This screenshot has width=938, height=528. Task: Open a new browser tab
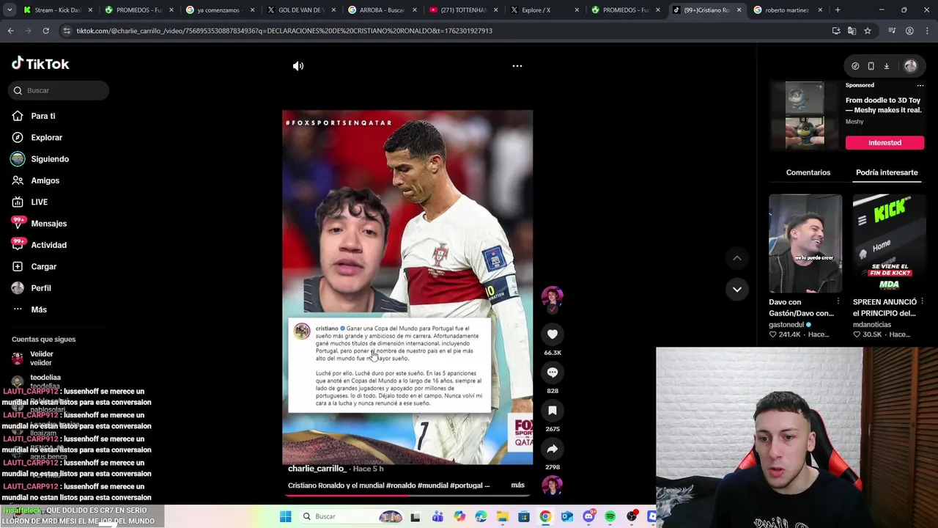[838, 10]
